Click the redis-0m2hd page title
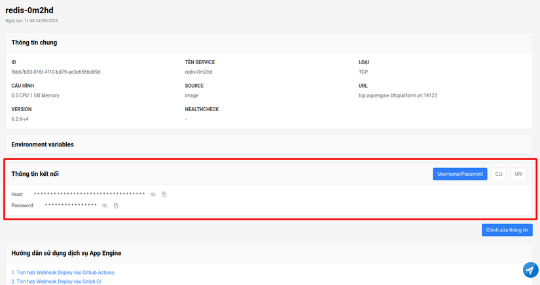Viewport: 540px width, 285px height. tap(29, 10)
